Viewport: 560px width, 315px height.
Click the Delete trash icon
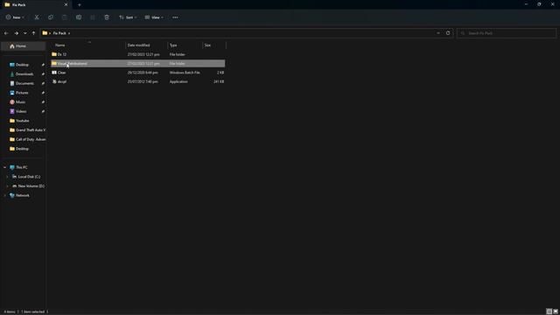107,17
